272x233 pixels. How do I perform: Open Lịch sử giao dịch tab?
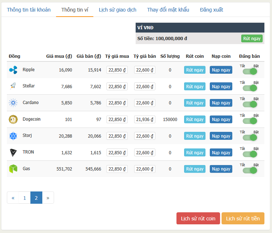(x=118, y=10)
